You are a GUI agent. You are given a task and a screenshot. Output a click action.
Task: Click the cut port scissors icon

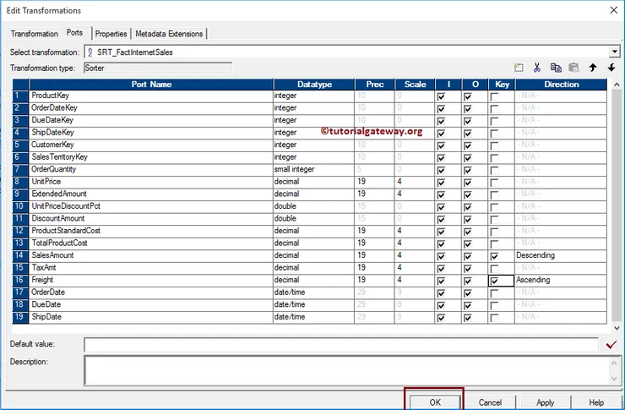click(x=537, y=68)
